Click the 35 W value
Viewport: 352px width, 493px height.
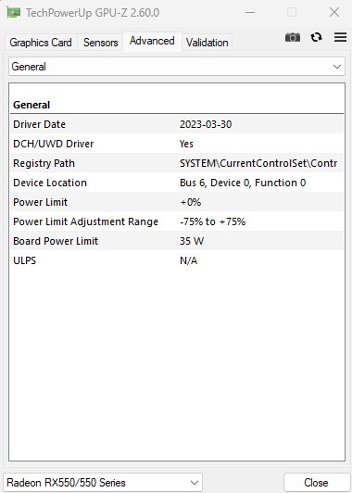tap(192, 241)
